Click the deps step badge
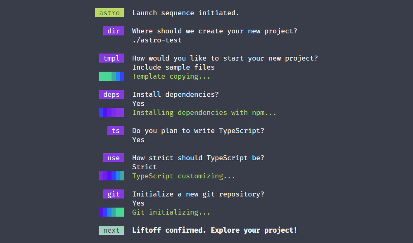413x243 pixels. pyautogui.click(x=112, y=94)
